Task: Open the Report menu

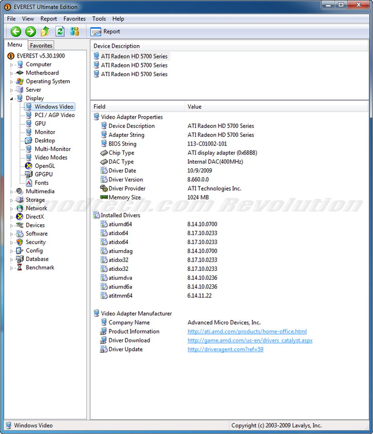Action: coord(49,19)
